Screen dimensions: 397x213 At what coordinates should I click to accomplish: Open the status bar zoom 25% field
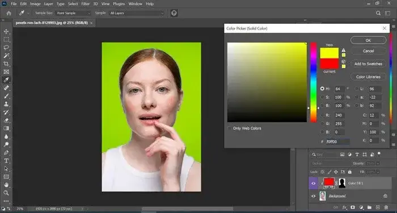tap(20, 209)
